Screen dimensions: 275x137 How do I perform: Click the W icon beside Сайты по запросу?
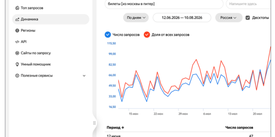click(x=17, y=53)
